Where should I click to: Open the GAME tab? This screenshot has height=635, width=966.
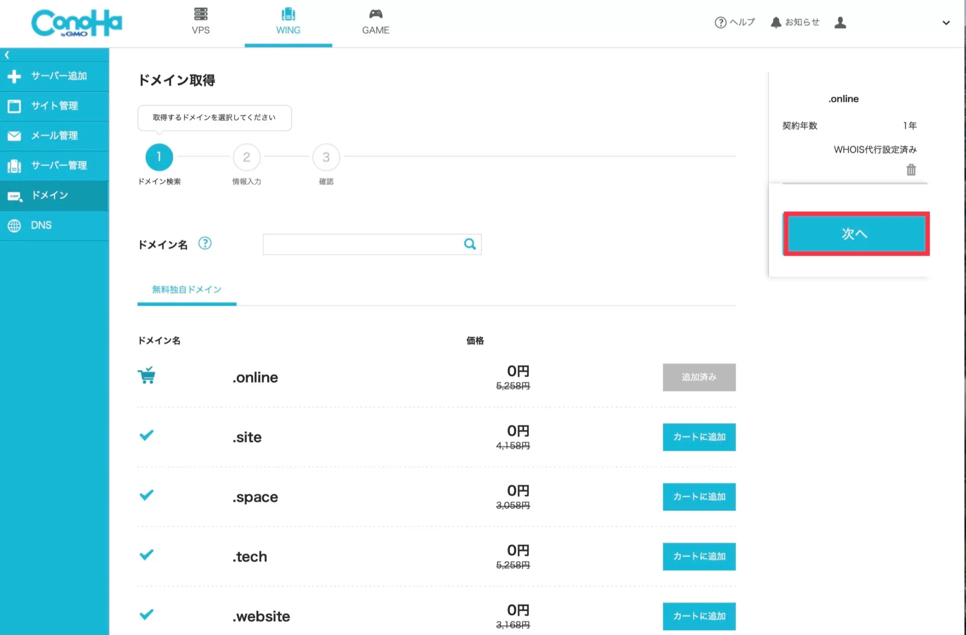375,21
